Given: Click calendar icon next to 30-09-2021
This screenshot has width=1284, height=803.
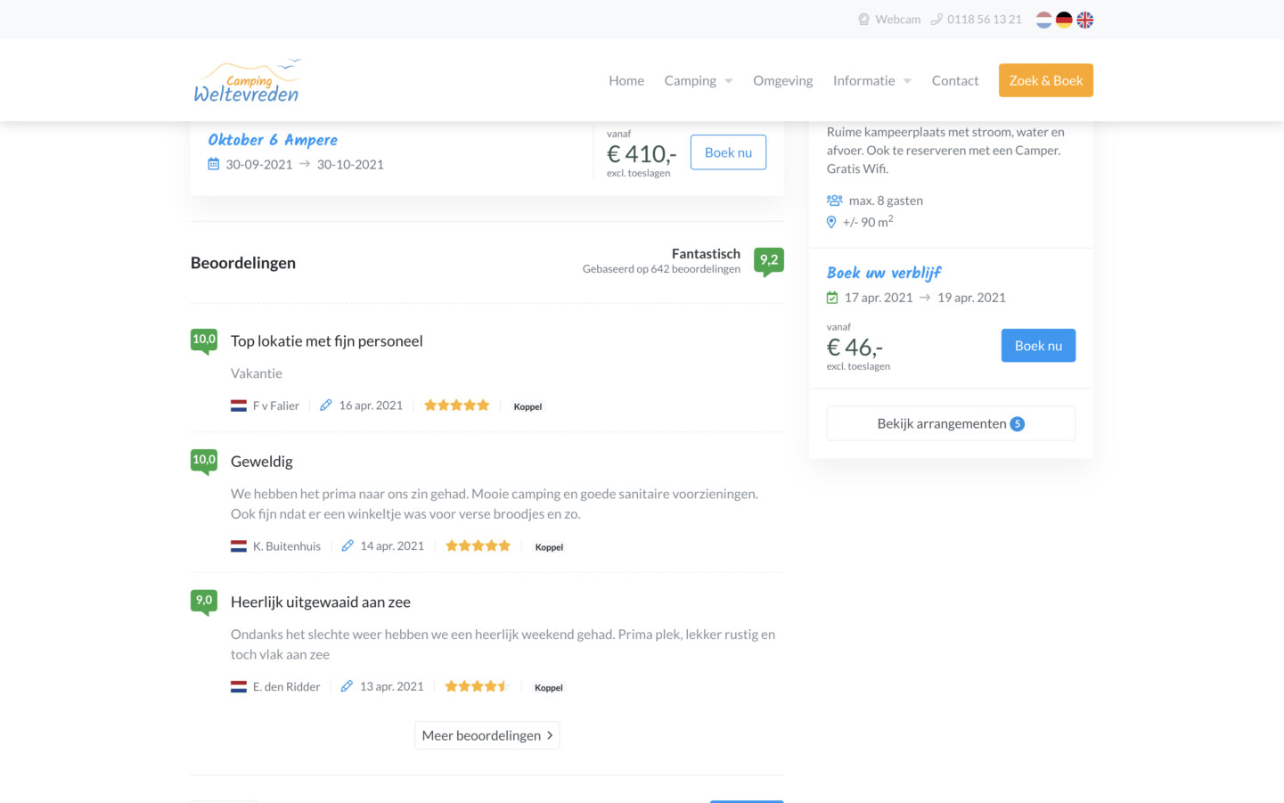Looking at the screenshot, I should point(214,164).
